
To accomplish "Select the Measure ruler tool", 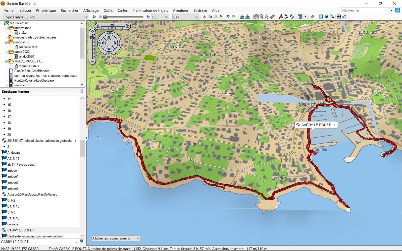I will click(272, 17).
